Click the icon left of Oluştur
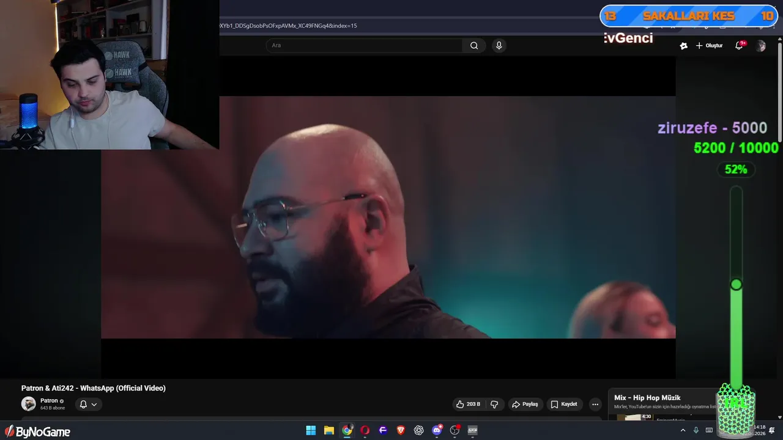This screenshot has height=440, width=783. [x=683, y=46]
